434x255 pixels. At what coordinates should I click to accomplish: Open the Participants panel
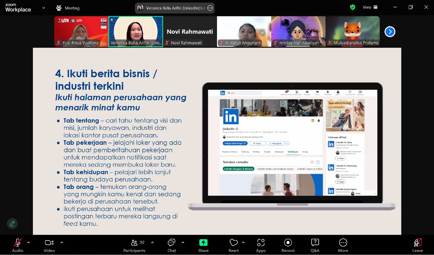(x=134, y=245)
